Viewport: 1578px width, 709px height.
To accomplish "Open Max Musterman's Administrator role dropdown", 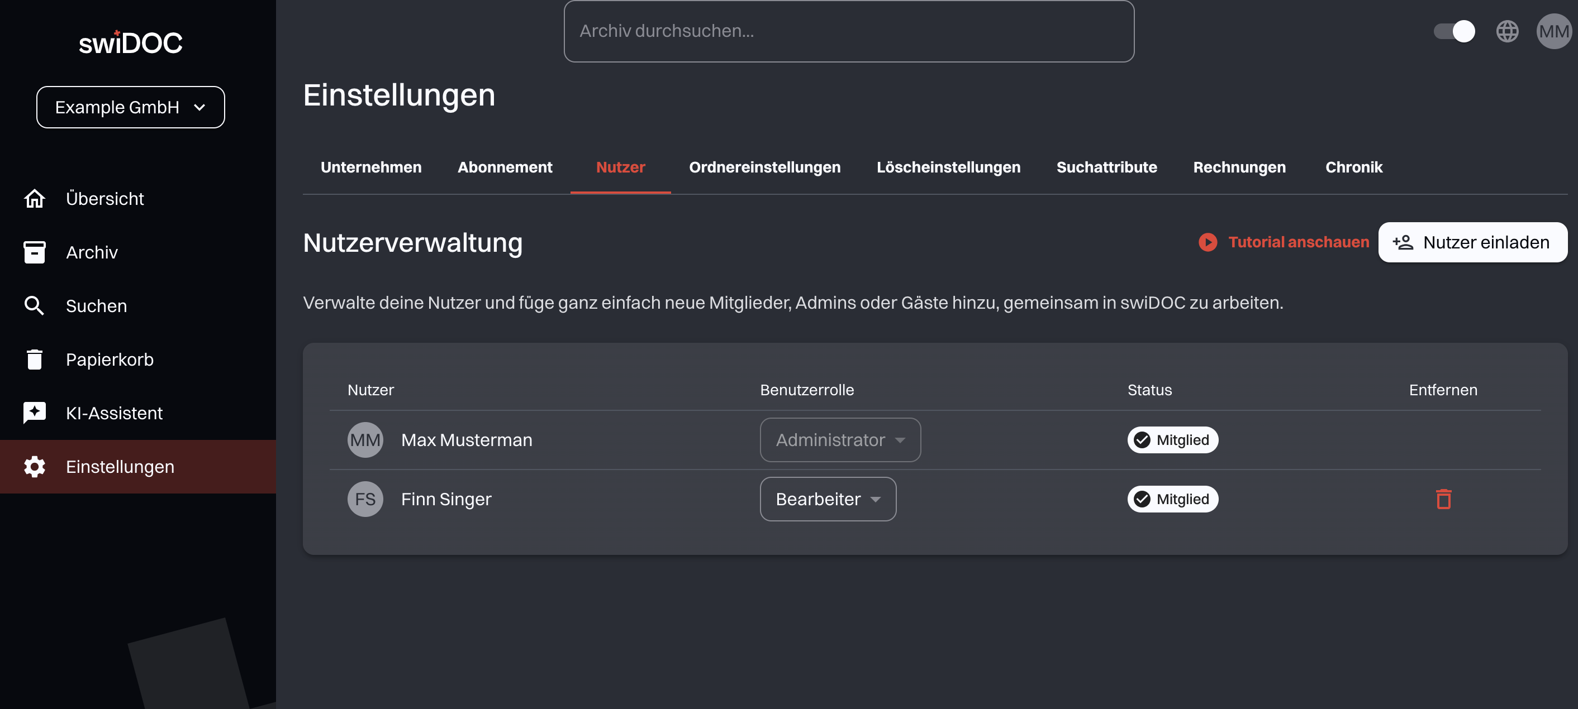I will click(x=840, y=439).
